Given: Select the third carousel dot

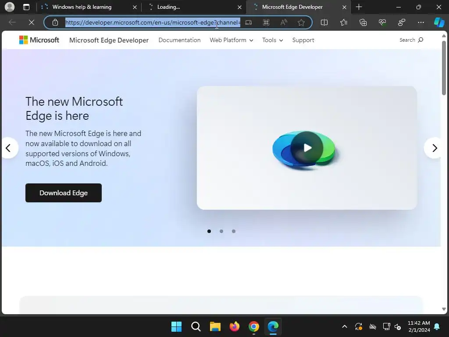Looking at the screenshot, I should pyautogui.click(x=234, y=231).
